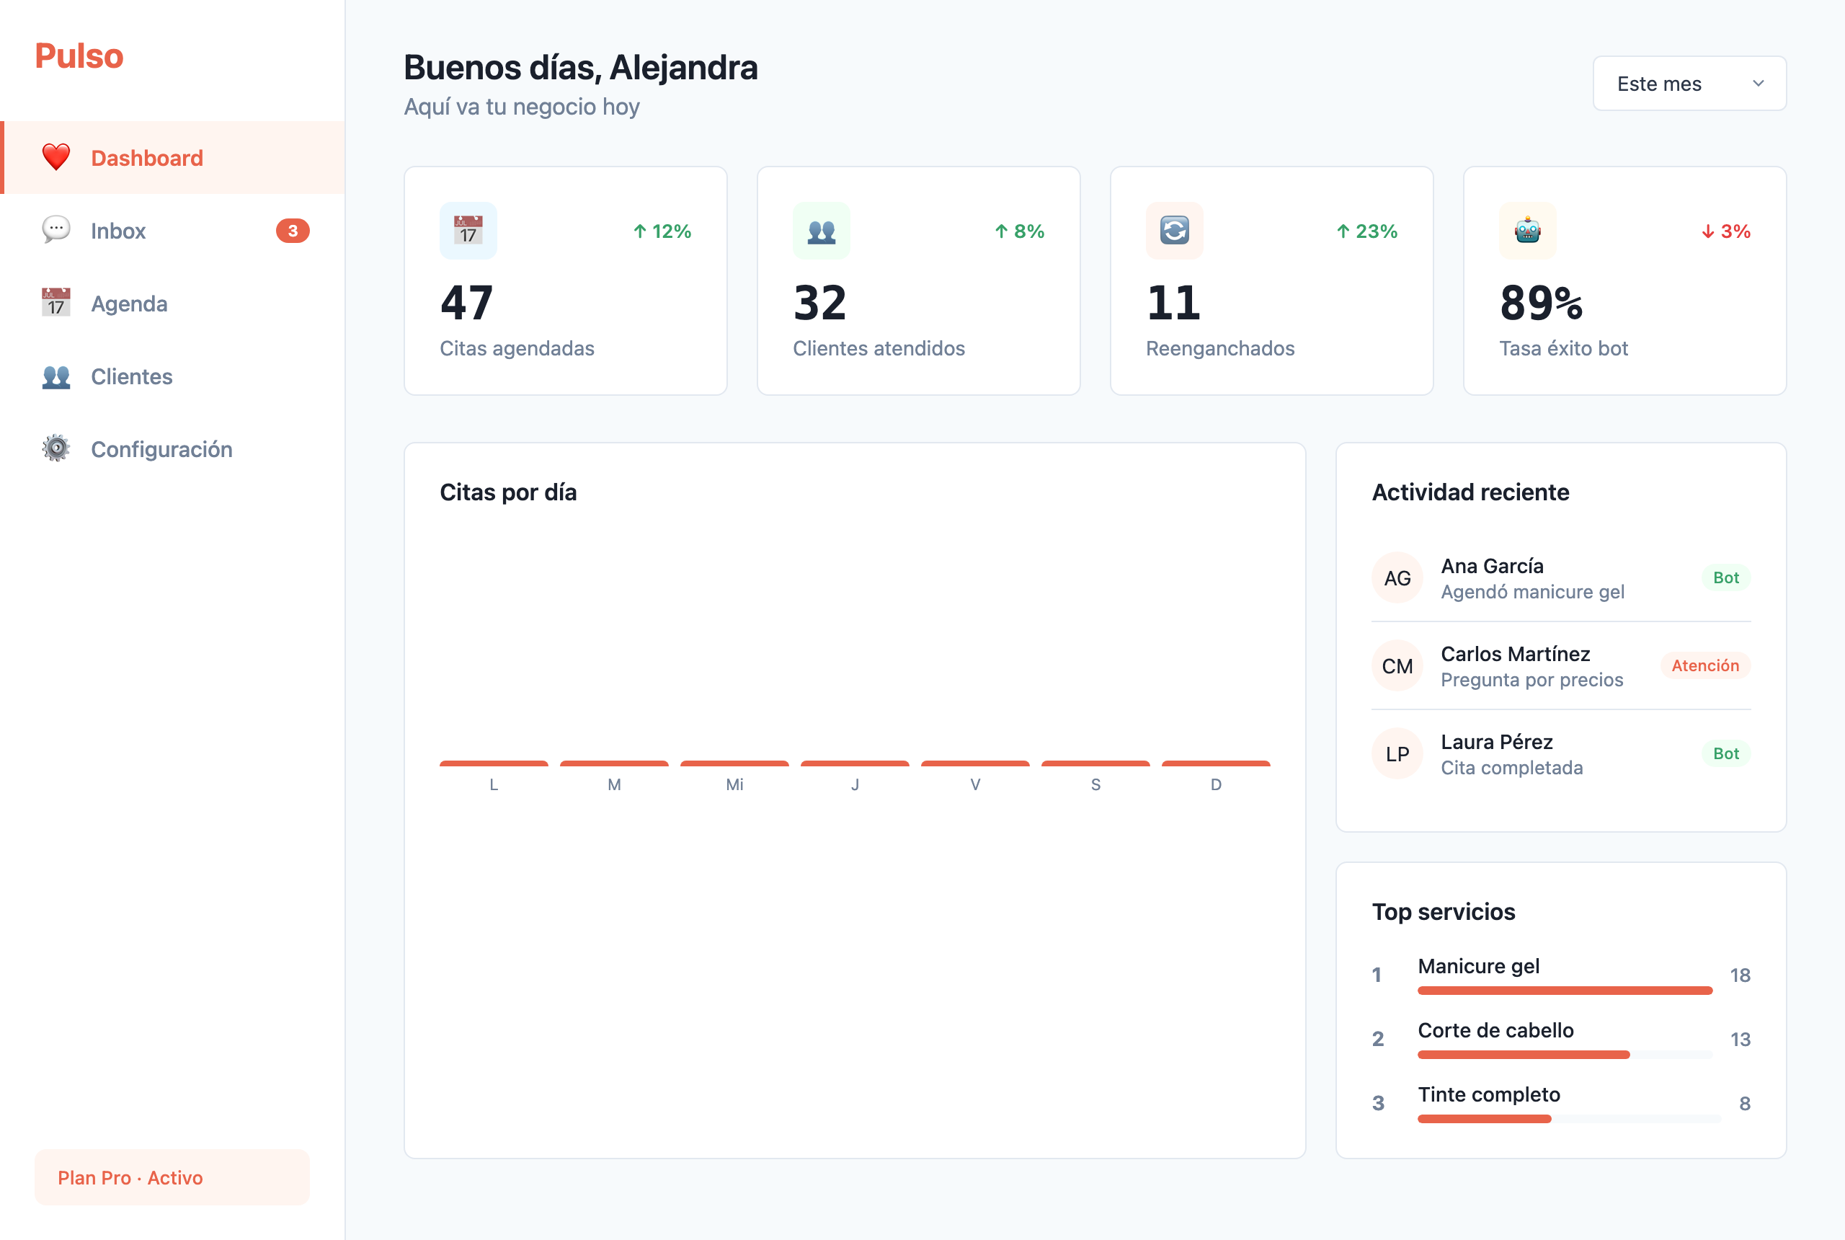Click the Manicure gel progress bar
This screenshot has height=1240, width=1845.
(x=1565, y=990)
